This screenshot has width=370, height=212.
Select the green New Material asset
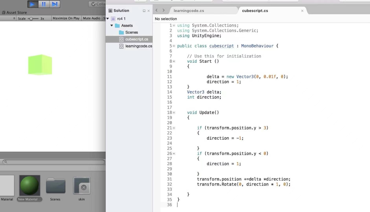[29, 186]
